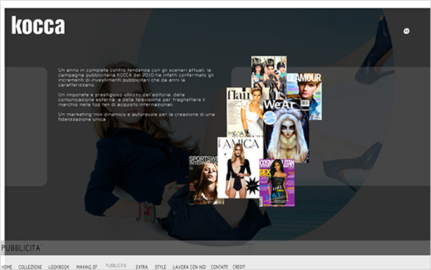This screenshot has height=270, width=431.
Task: Select the Flair magazine cover
Action: pyautogui.click(x=244, y=113)
